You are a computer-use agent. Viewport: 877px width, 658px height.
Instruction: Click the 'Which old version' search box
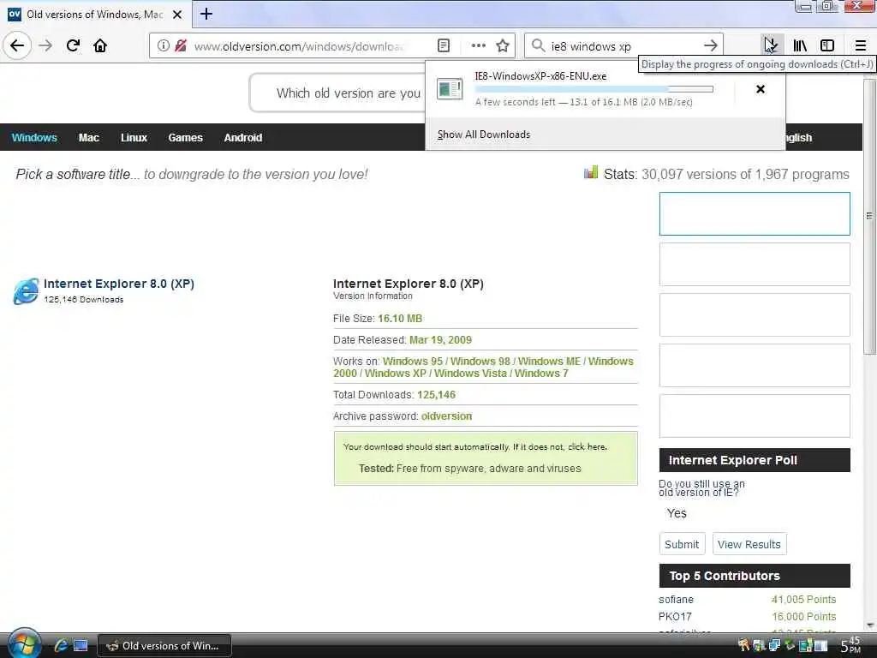click(338, 93)
